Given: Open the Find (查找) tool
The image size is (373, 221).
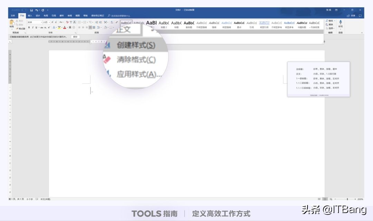Looking at the screenshot, I should pos(329,21).
